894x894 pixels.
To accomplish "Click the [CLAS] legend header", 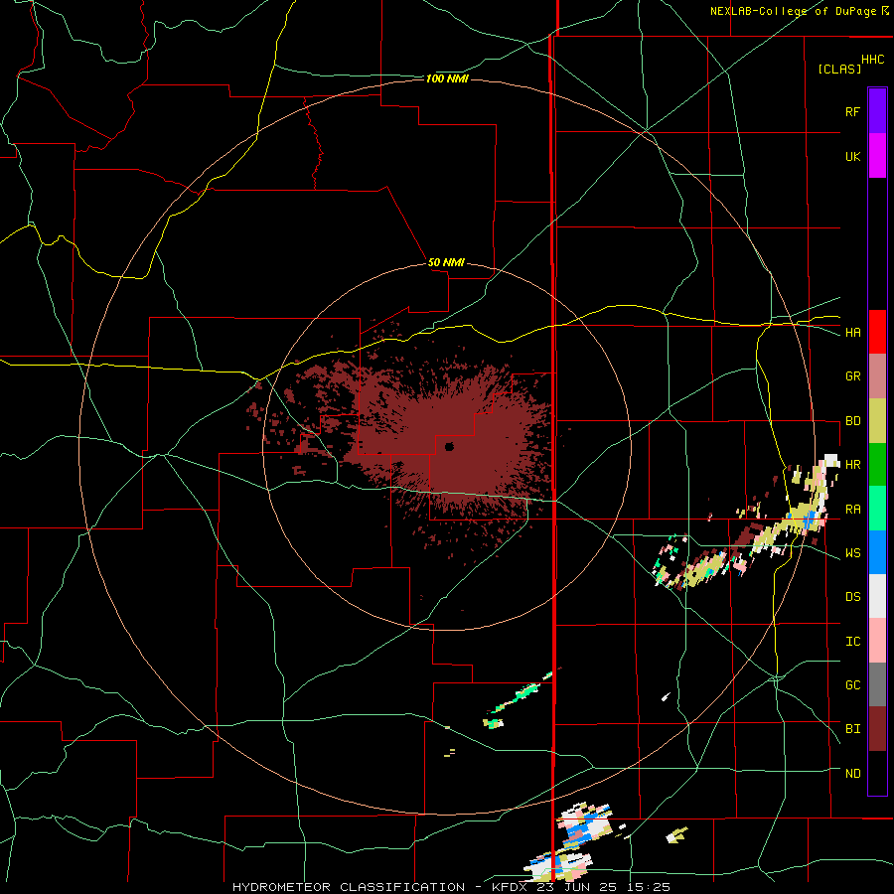I will click(839, 69).
